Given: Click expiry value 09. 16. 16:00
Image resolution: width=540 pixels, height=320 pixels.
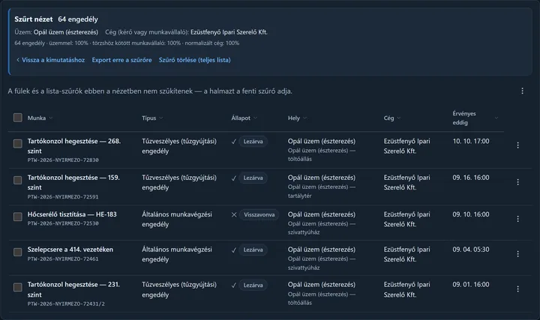Looking at the screenshot, I should point(471,178).
